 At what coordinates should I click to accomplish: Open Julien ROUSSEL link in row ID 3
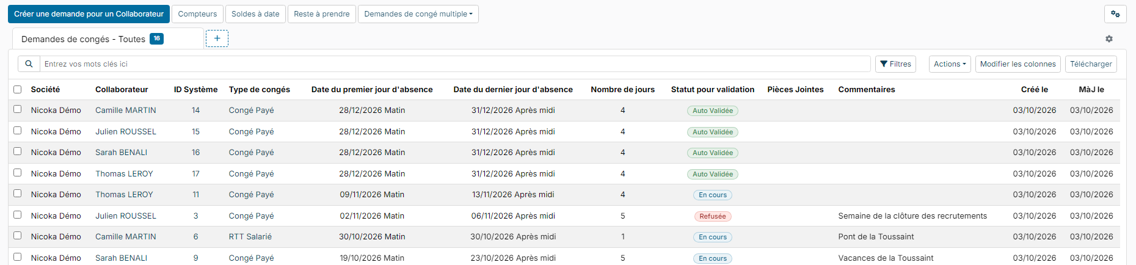point(126,216)
